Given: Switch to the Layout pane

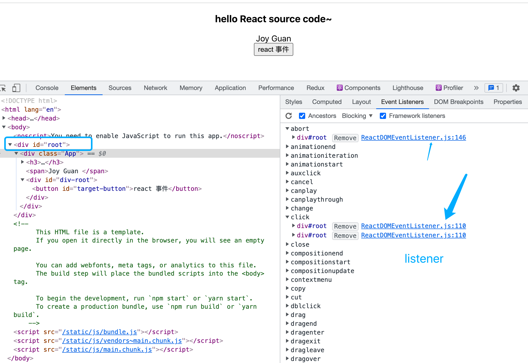Looking at the screenshot, I should point(361,102).
